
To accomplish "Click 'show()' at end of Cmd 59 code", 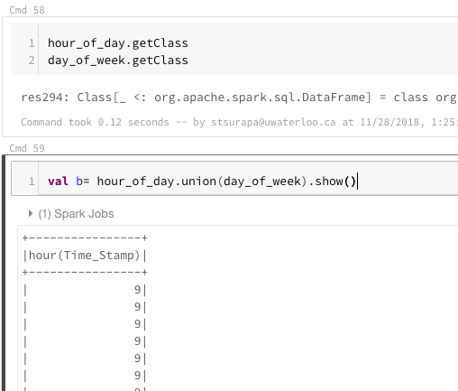I will pos(335,182).
